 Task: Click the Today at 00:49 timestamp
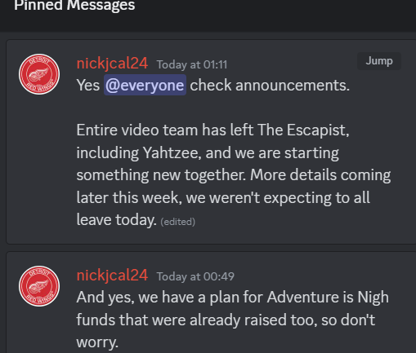click(195, 276)
